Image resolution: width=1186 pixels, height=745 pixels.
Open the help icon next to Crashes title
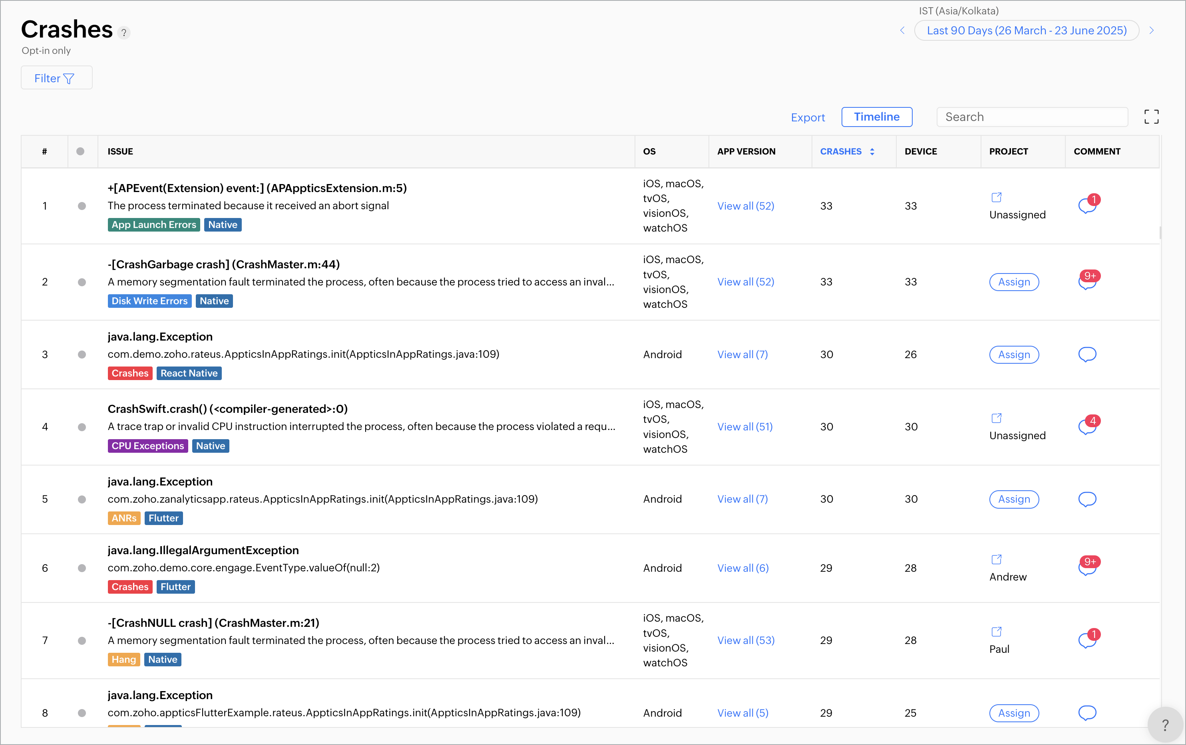click(124, 32)
